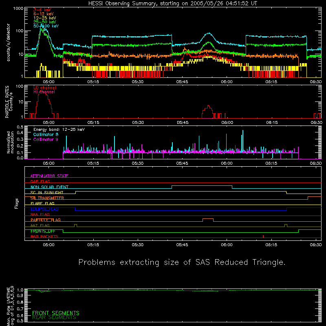Viewport: 326px width, 326px height.
Task: Click the ECLIPSE FLAG label
Action: pos(44,209)
